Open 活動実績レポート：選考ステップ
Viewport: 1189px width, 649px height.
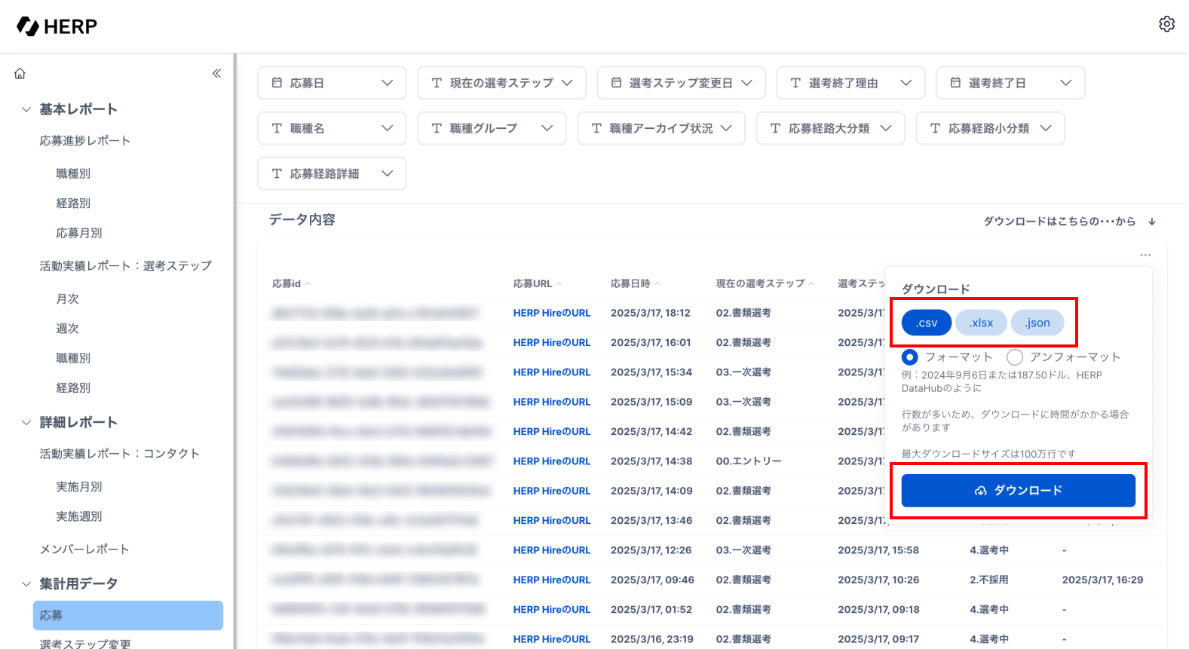point(126,266)
